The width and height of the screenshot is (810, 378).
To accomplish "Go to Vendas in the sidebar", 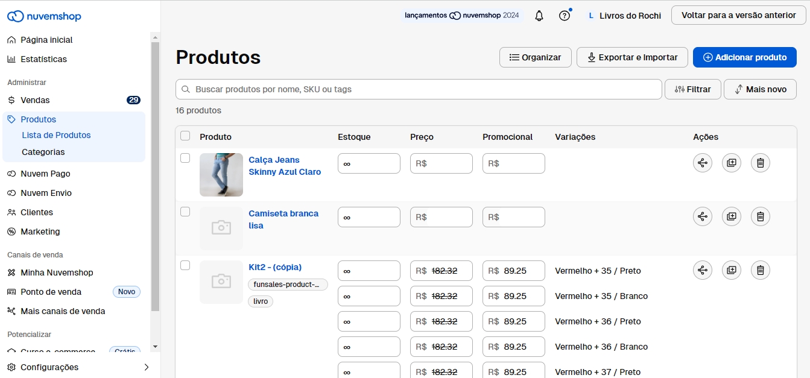I will click(x=35, y=100).
